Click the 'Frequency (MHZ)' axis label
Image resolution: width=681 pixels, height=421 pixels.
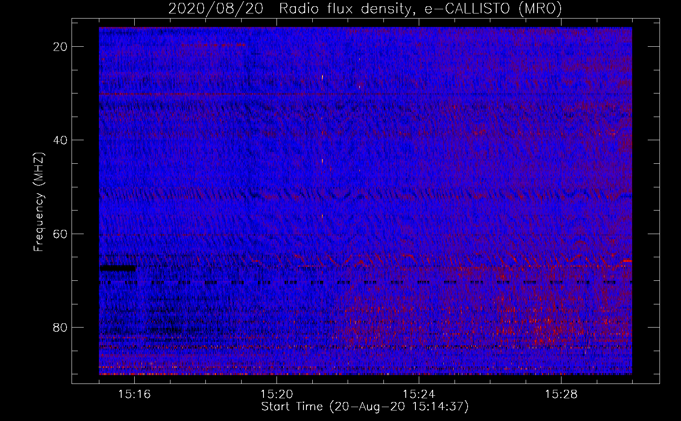click(39, 202)
